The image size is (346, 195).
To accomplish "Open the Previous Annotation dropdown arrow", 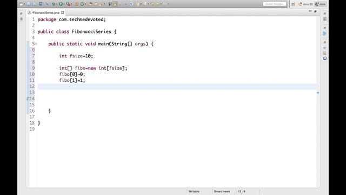I will (x=148, y=4).
